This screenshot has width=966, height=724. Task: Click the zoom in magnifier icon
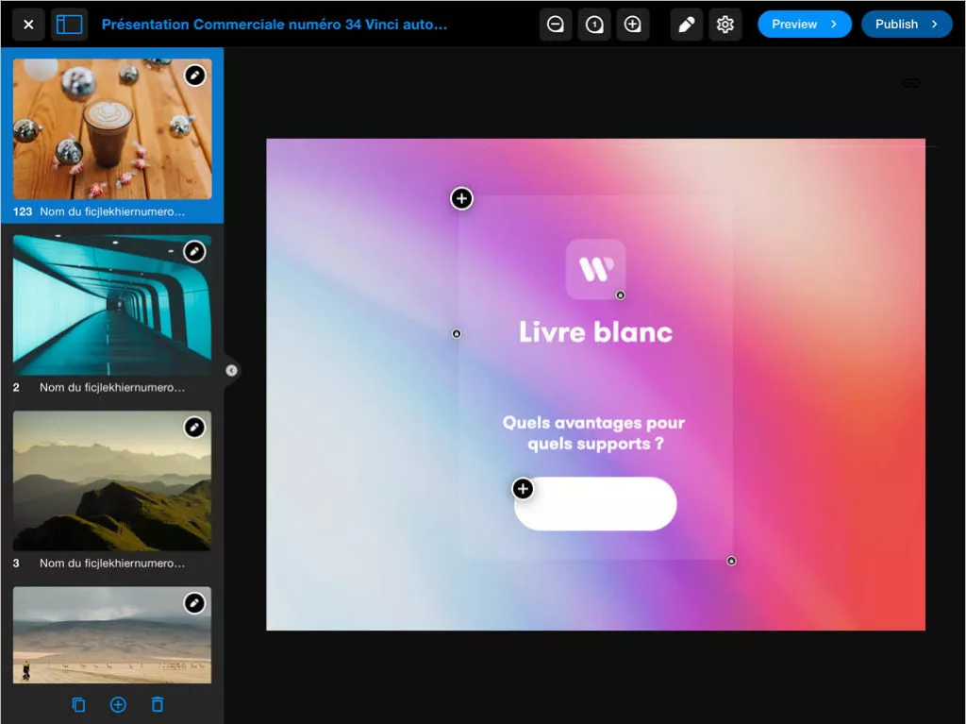coord(633,25)
